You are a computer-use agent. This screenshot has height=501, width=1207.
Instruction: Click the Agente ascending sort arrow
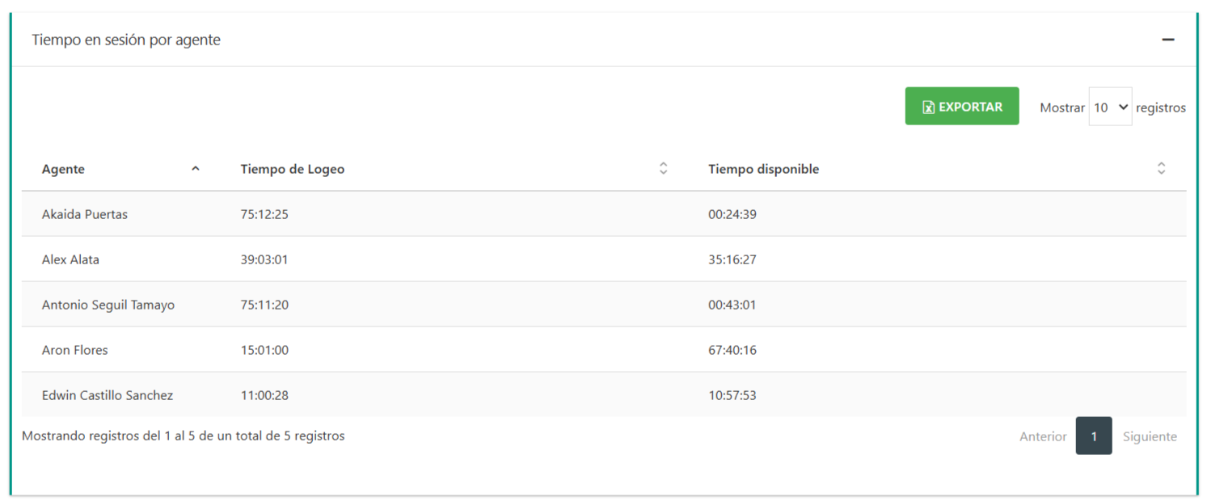pos(195,169)
